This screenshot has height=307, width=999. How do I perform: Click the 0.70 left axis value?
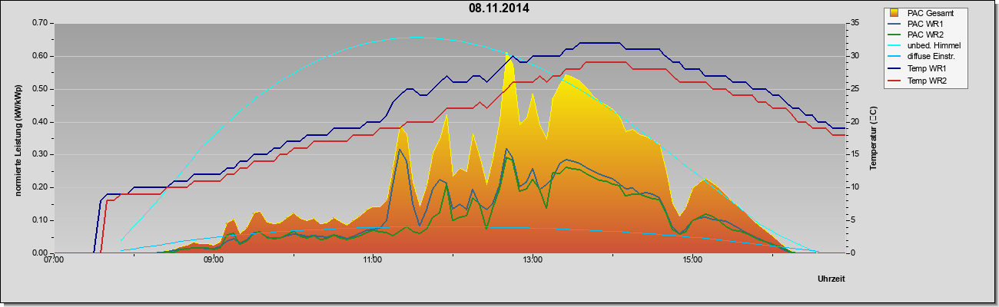pos(39,23)
